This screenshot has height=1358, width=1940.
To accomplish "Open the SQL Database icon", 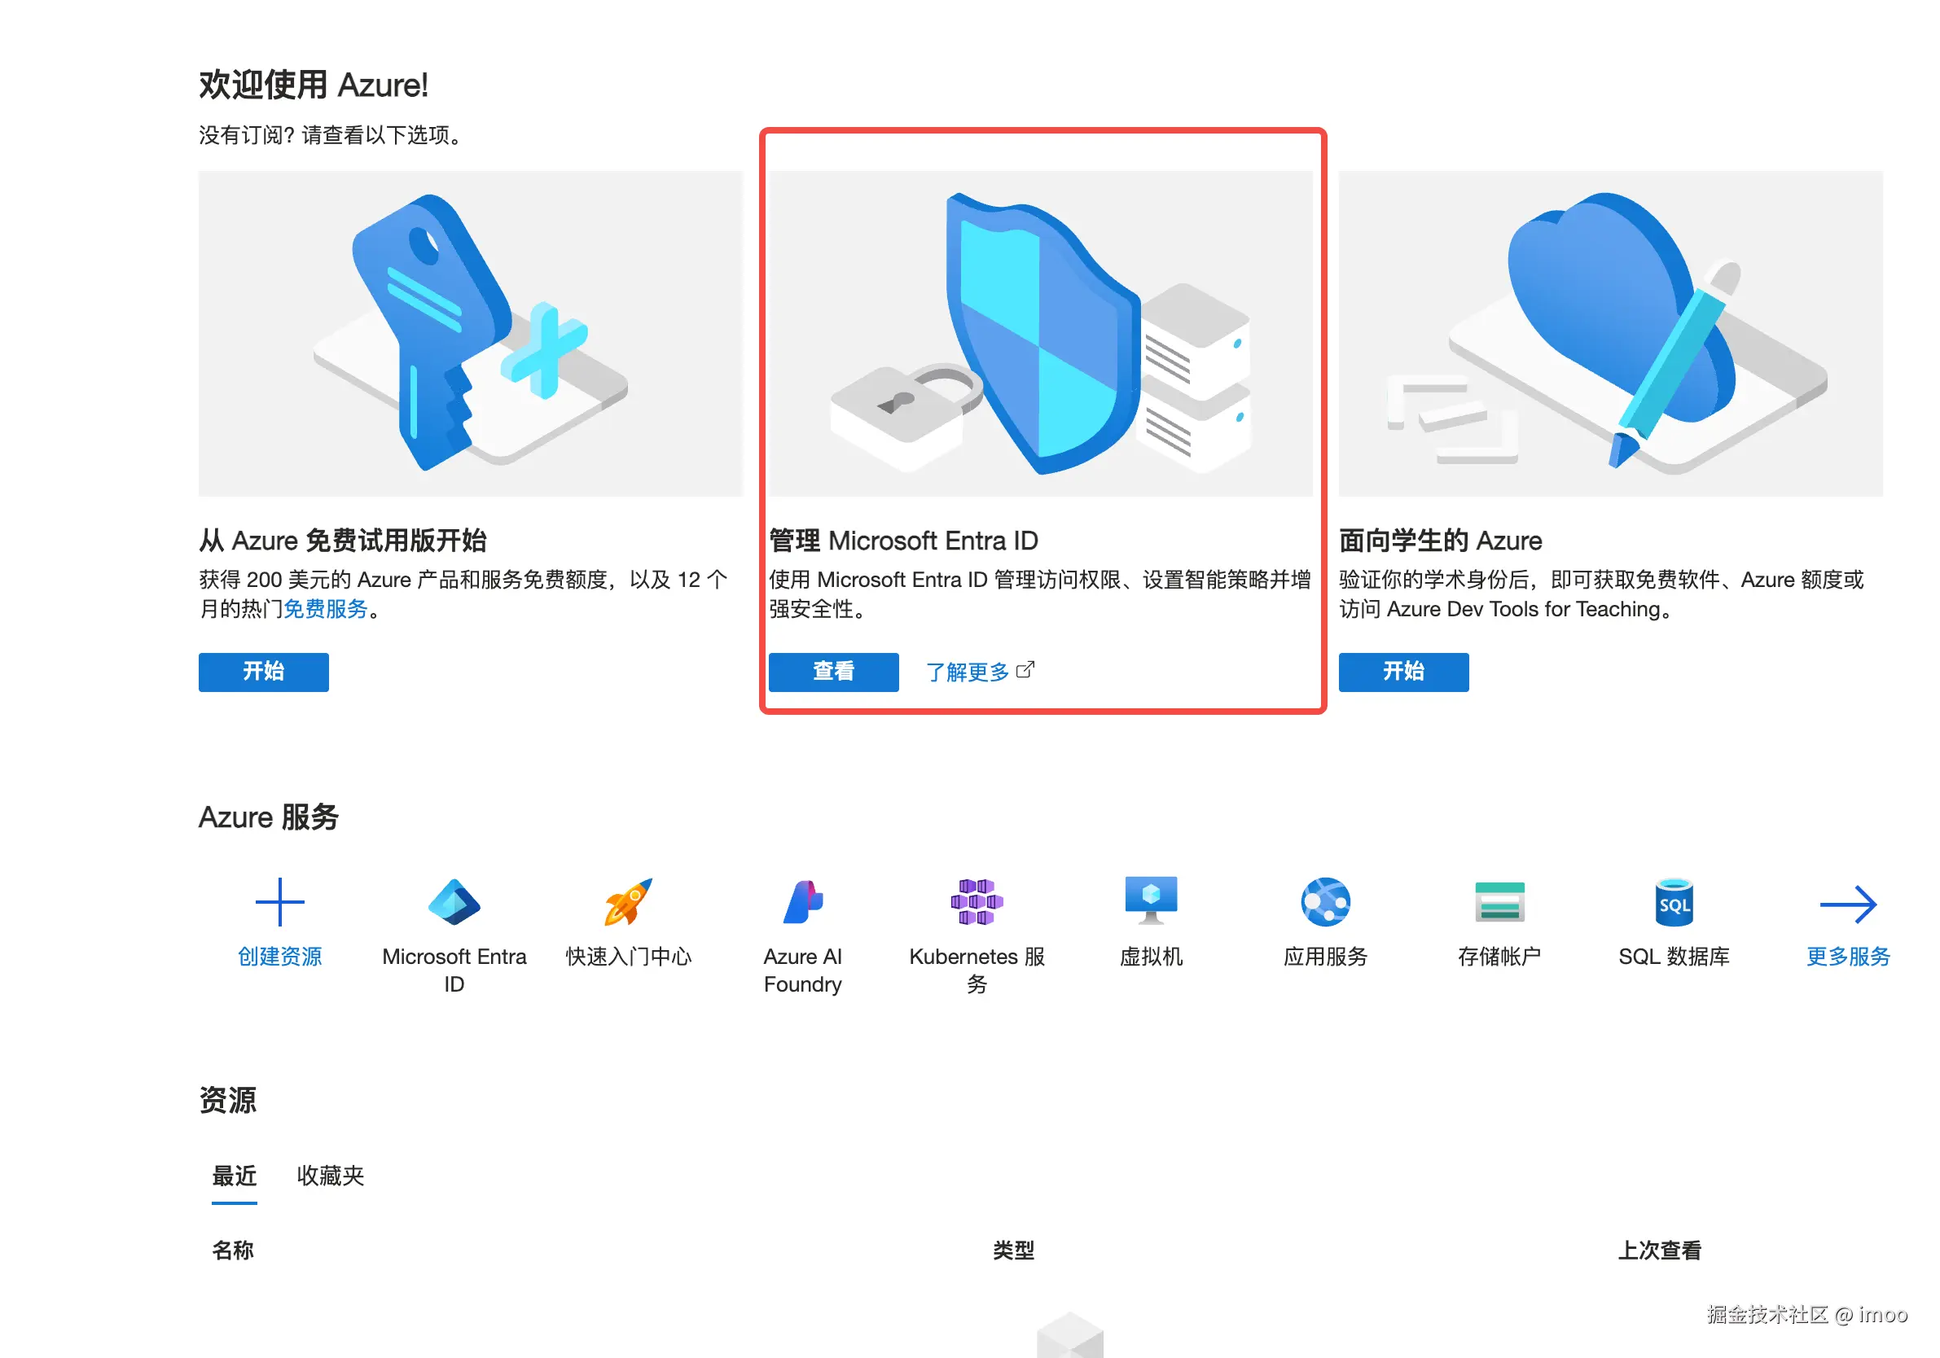I will tap(1674, 902).
